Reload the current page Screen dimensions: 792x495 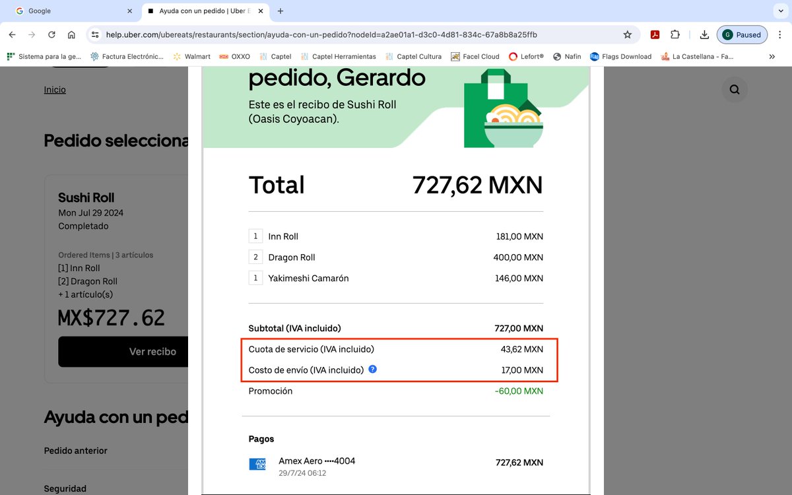click(x=51, y=35)
